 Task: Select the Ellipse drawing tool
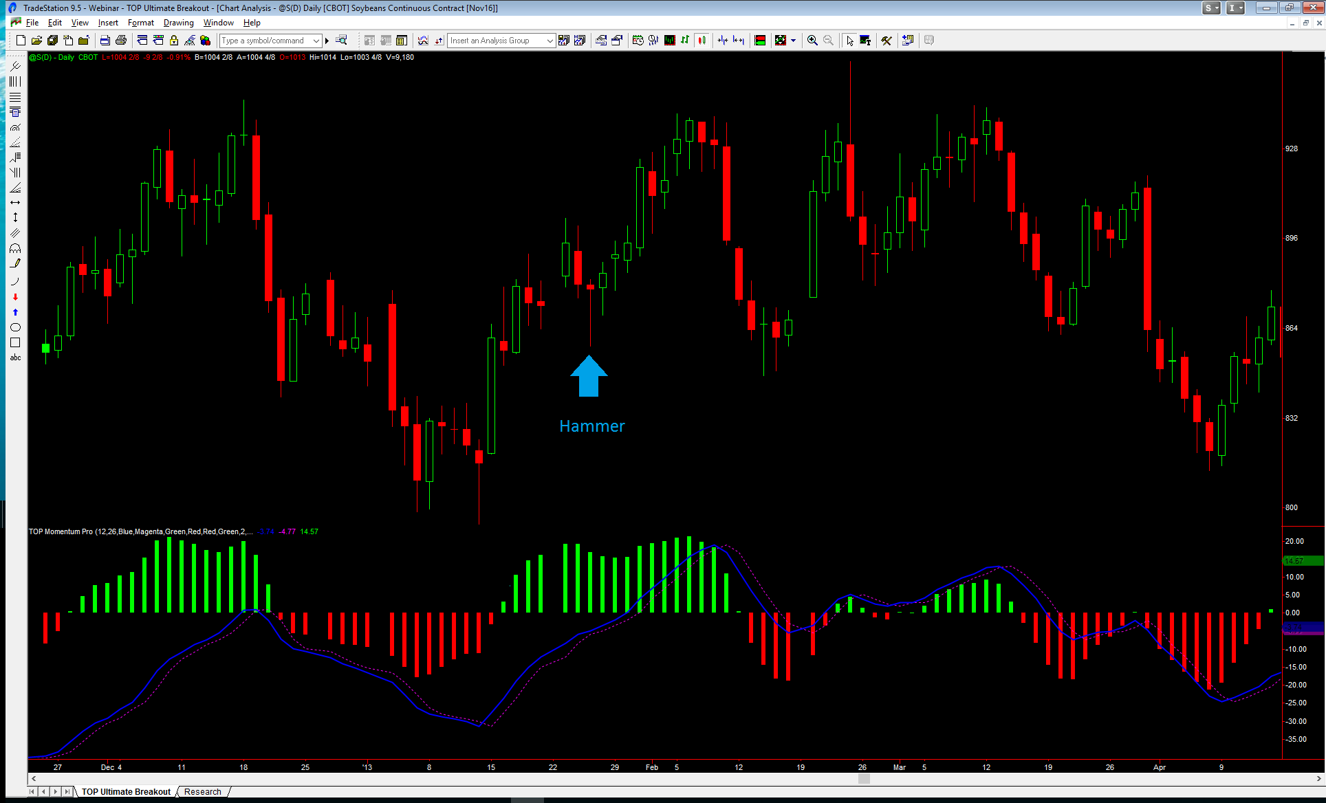15,327
